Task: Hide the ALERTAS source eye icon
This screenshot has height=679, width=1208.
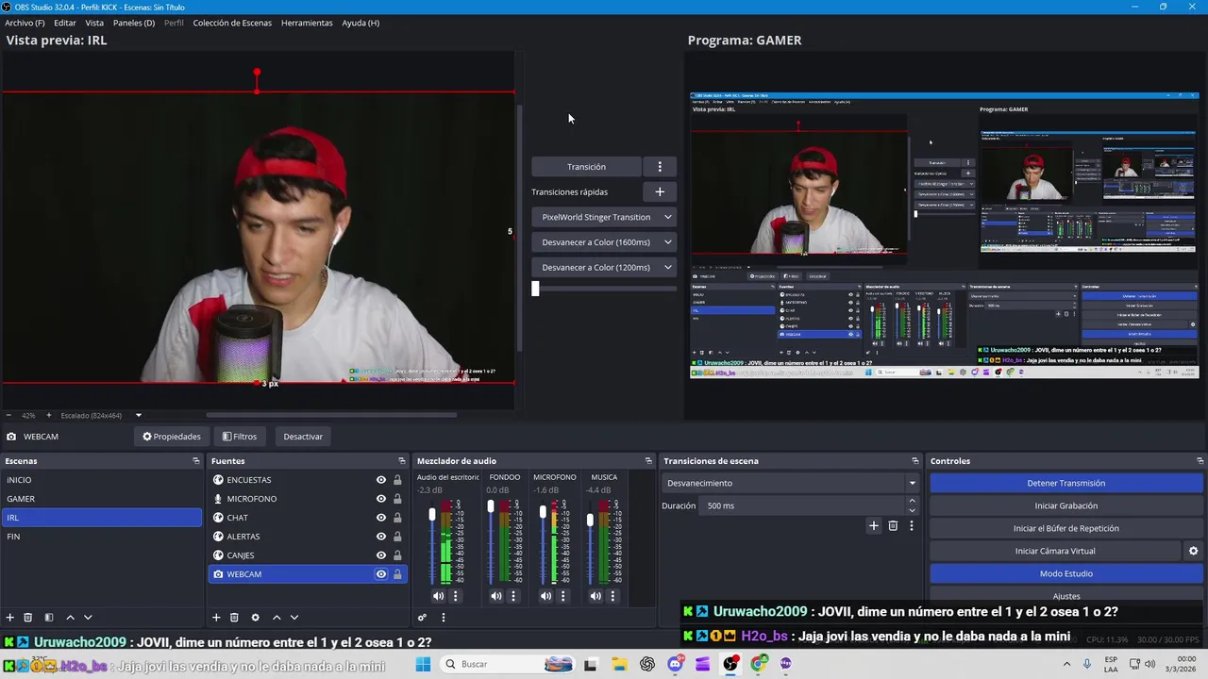Action: pyautogui.click(x=381, y=537)
